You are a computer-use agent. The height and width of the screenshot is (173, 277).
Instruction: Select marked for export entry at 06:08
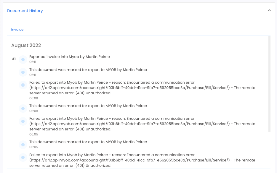pos(88,106)
